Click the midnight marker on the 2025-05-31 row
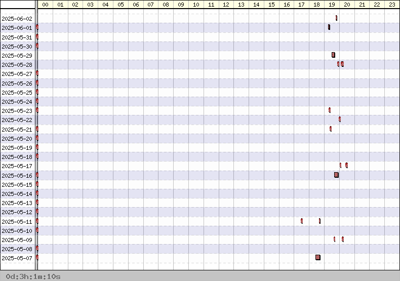Image resolution: width=400 pixels, height=281 pixels. [x=37, y=37]
